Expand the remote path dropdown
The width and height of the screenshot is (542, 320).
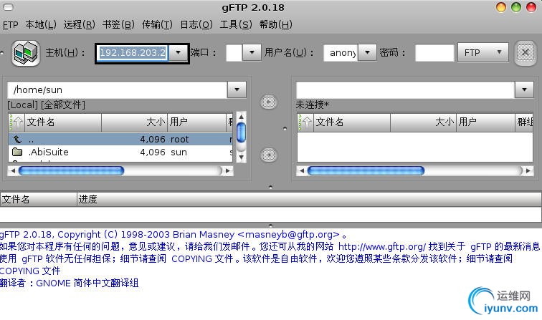pyautogui.click(x=524, y=89)
